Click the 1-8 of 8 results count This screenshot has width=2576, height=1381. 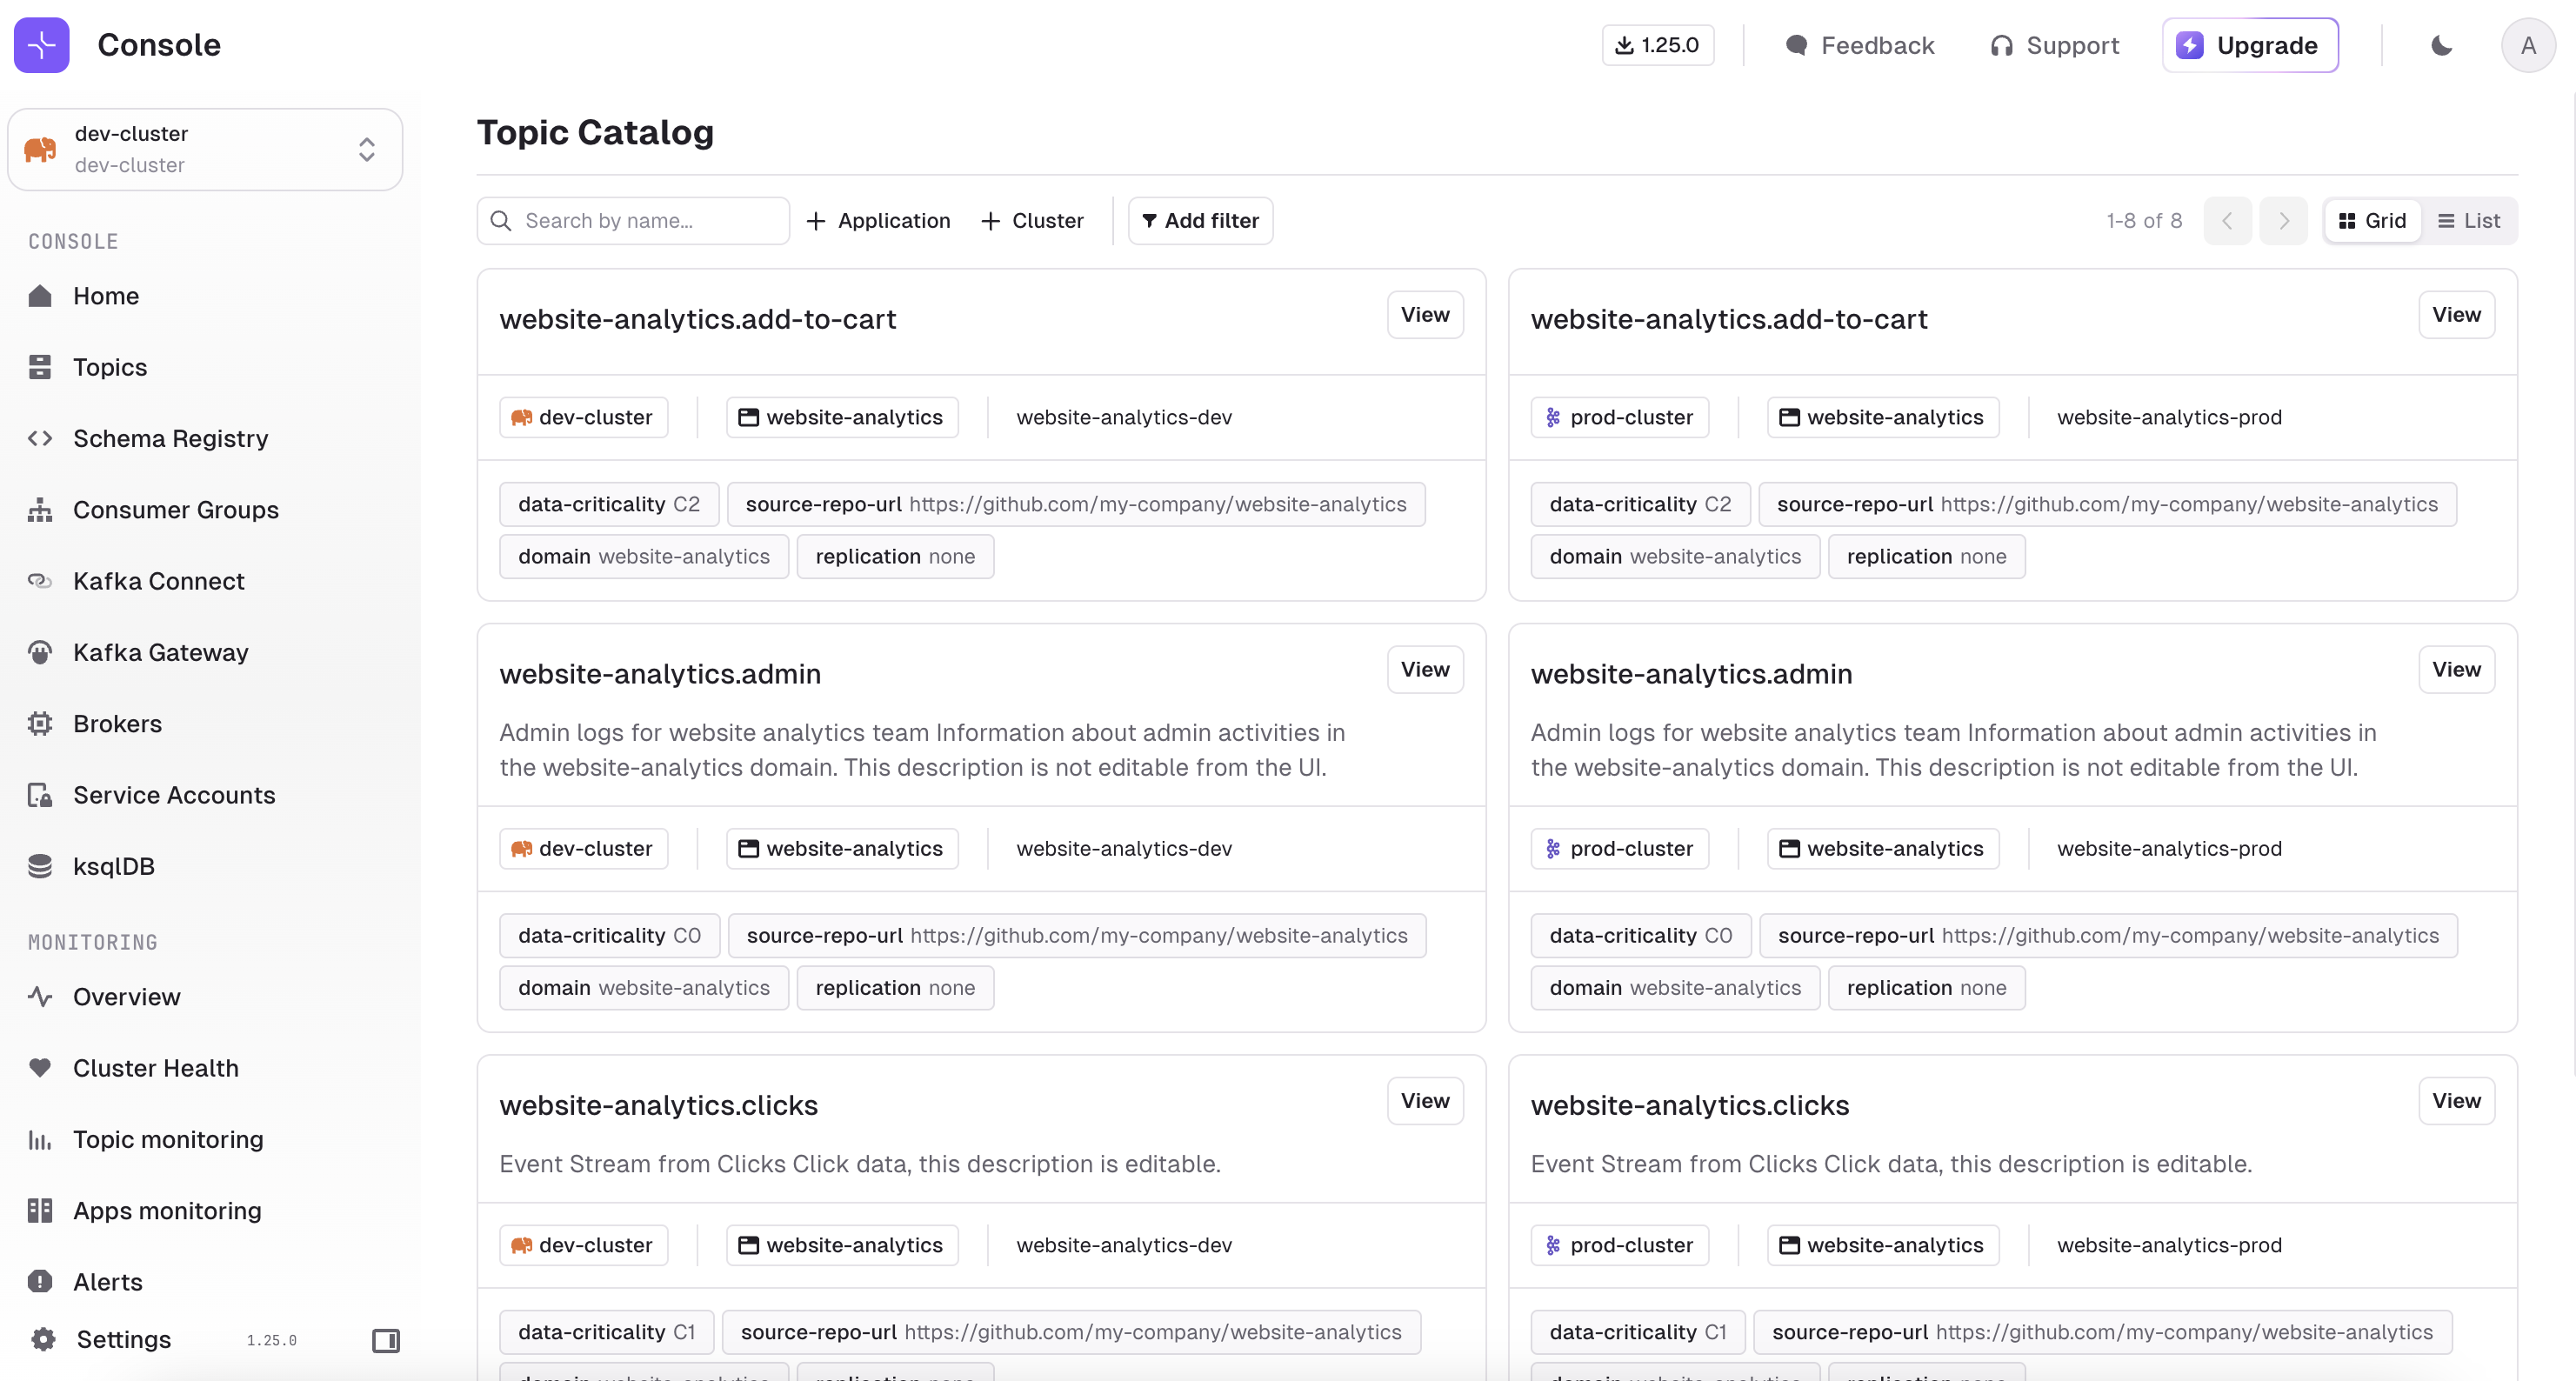click(x=2144, y=220)
